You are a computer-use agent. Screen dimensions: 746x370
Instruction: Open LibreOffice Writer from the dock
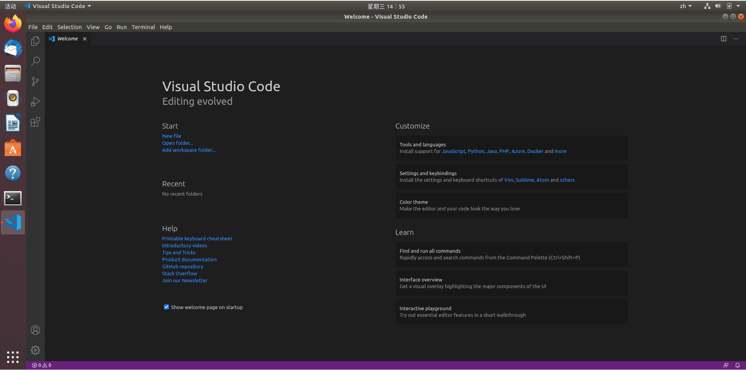[x=13, y=123]
